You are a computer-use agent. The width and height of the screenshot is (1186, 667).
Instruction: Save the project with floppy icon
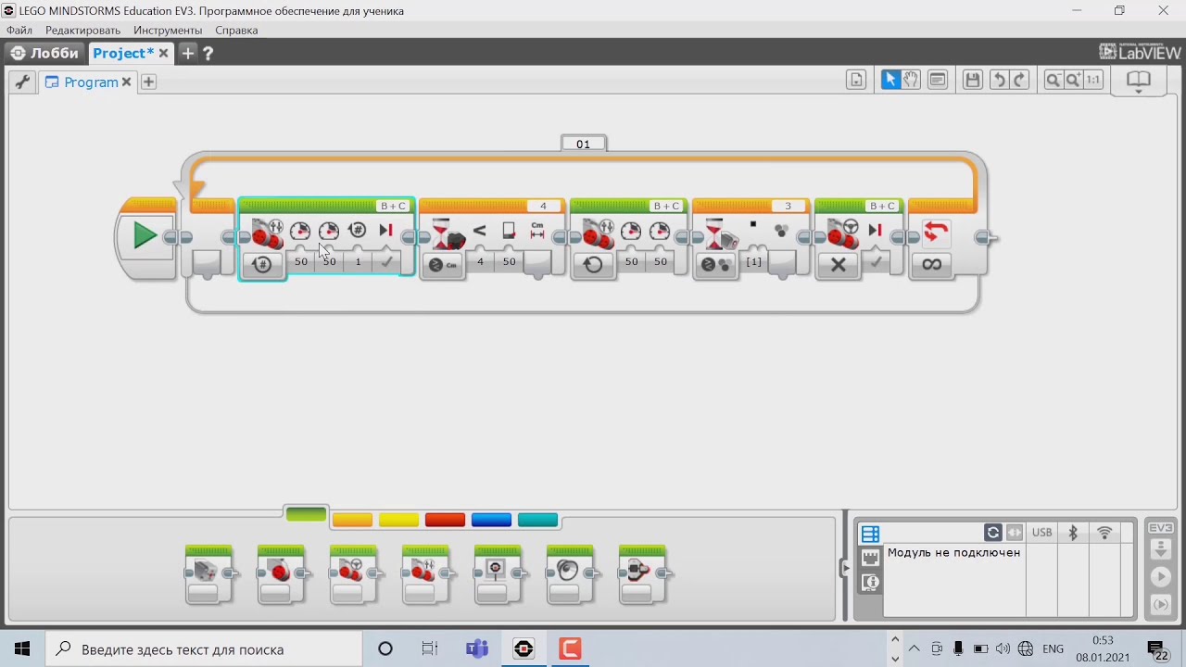pos(972,80)
